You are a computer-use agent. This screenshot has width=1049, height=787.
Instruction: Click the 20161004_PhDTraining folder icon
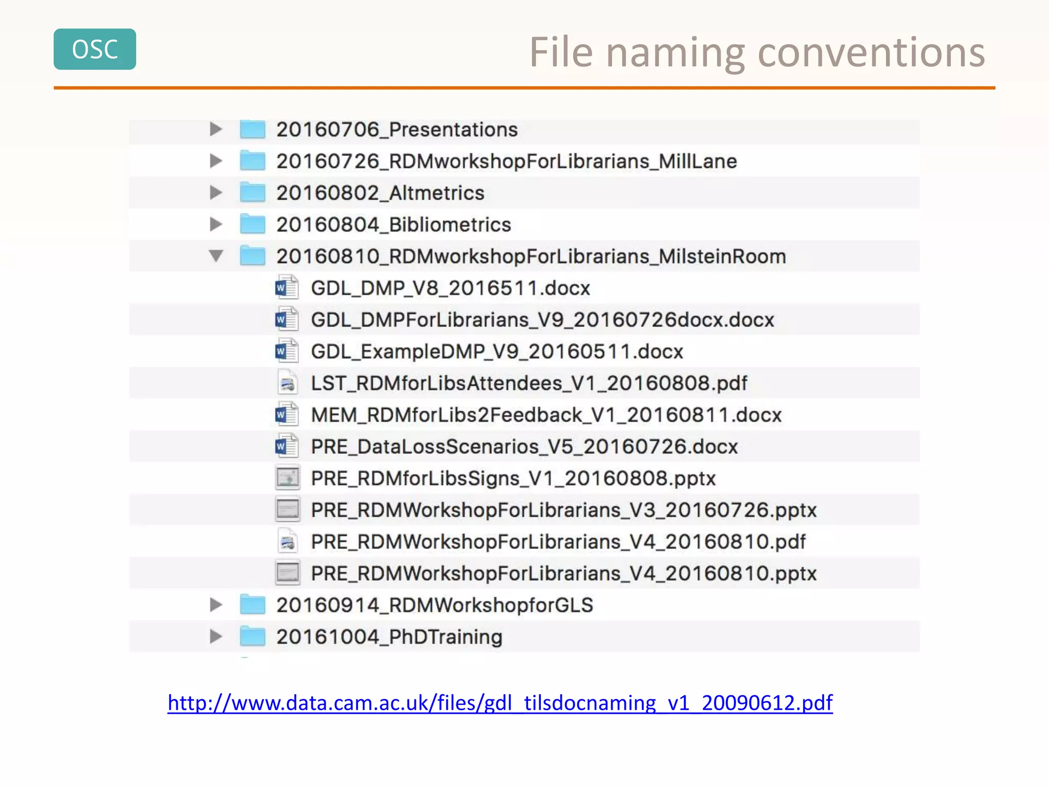pos(253,636)
